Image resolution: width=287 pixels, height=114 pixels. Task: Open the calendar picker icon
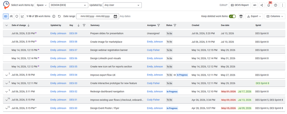(x=115, y=16)
